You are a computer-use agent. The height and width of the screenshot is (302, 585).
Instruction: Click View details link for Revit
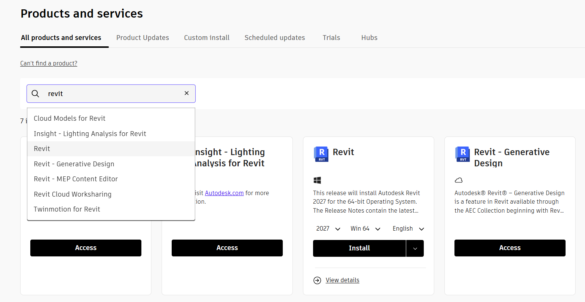[342, 280]
